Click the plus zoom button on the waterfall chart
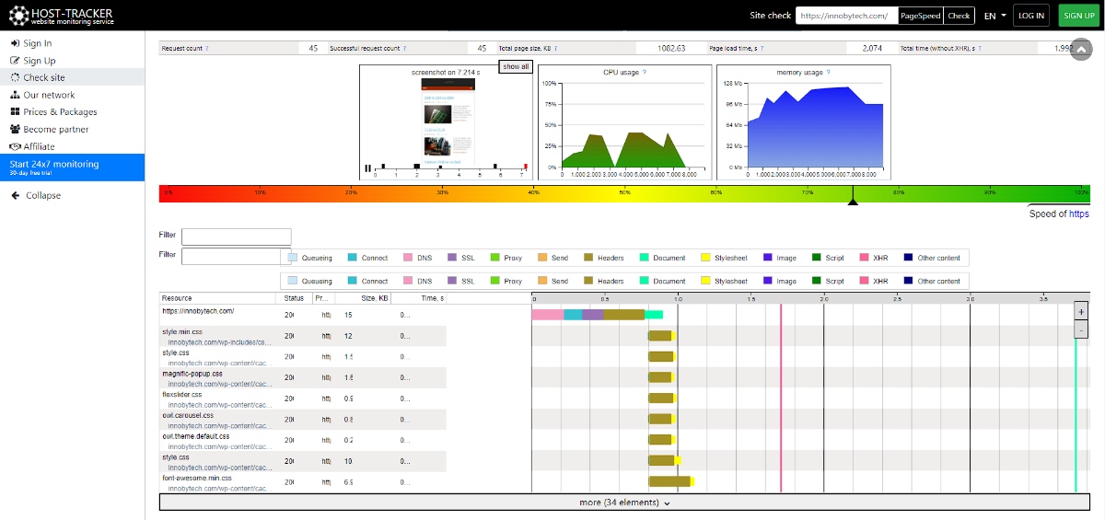The width and height of the screenshot is (1105, 520). 1080,312
